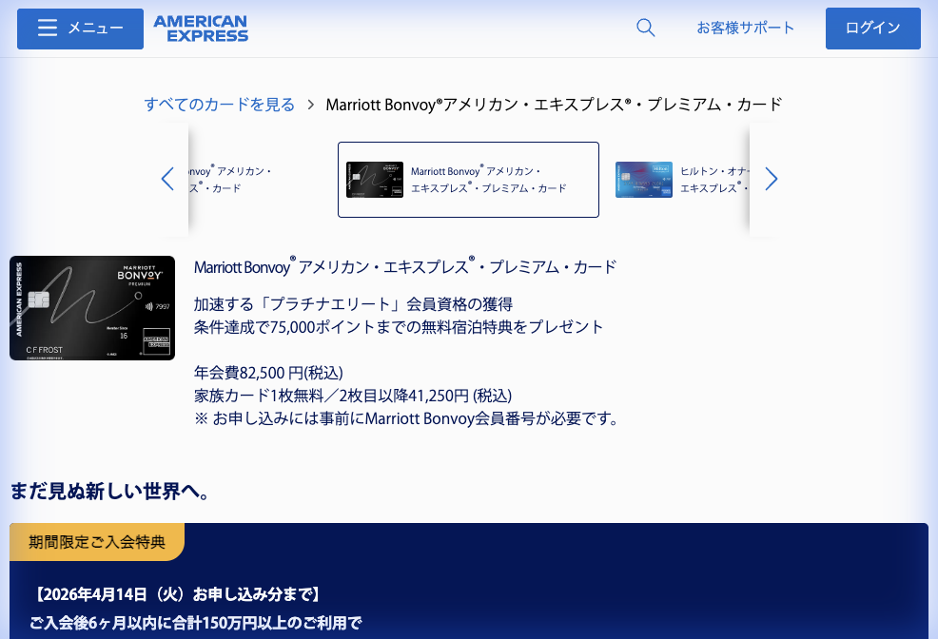The image size is (938, 639).
Task: Click the American Express logo
Action: tap(200, 29)
